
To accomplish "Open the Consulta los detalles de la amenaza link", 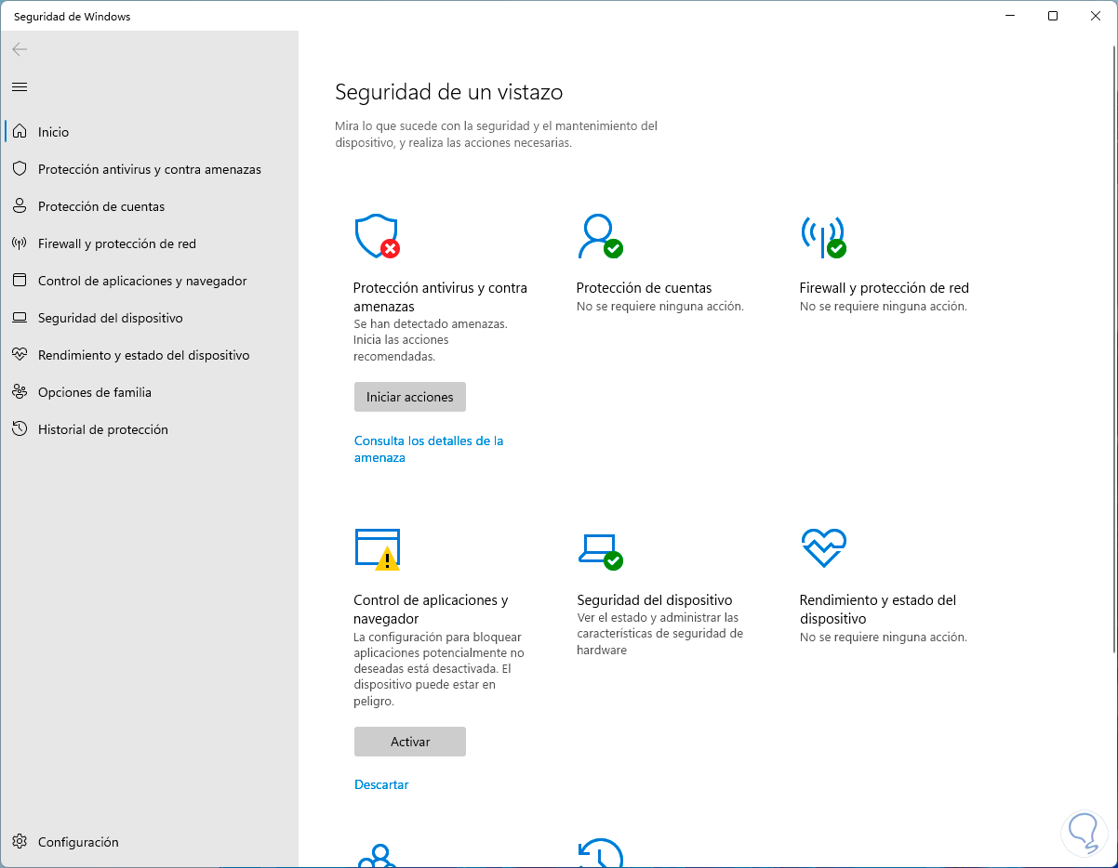I will pos(429,449).
